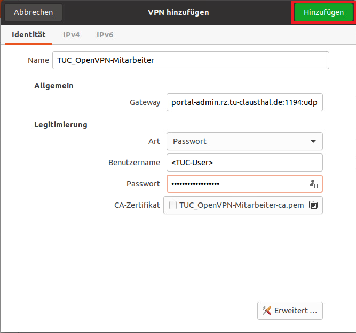
Task: Click the document icon beside the certificate name
Action: 173,205
